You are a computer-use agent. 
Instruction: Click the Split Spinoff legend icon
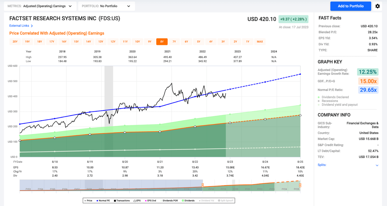[219, 200]
